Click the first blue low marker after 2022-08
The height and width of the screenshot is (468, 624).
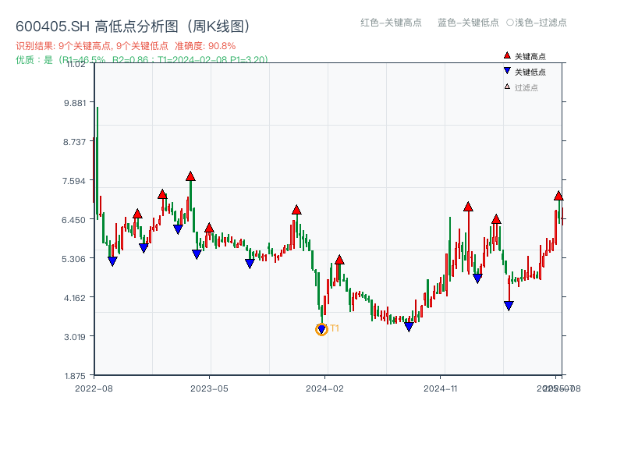coord(112,261)
